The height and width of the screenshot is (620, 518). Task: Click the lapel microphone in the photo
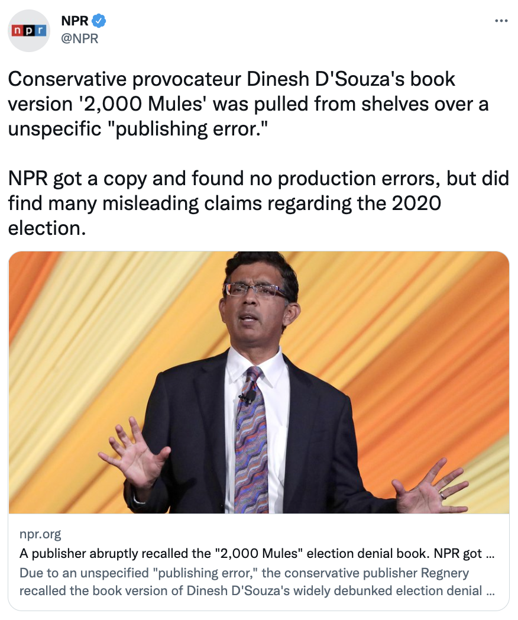point(249,396)
